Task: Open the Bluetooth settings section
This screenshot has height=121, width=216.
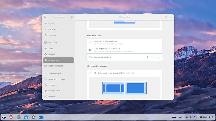Action: 59,35
